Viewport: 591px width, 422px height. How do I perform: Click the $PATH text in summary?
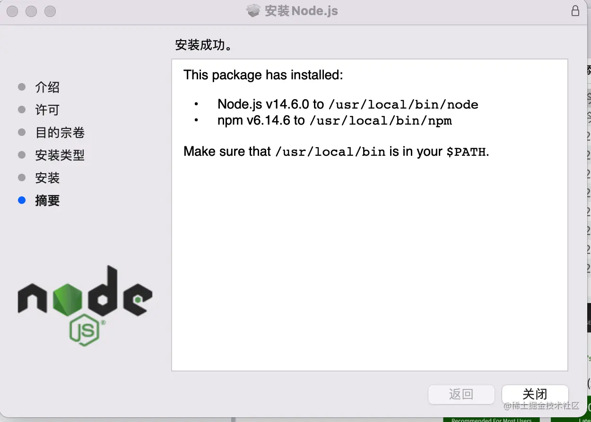point(466,152)
